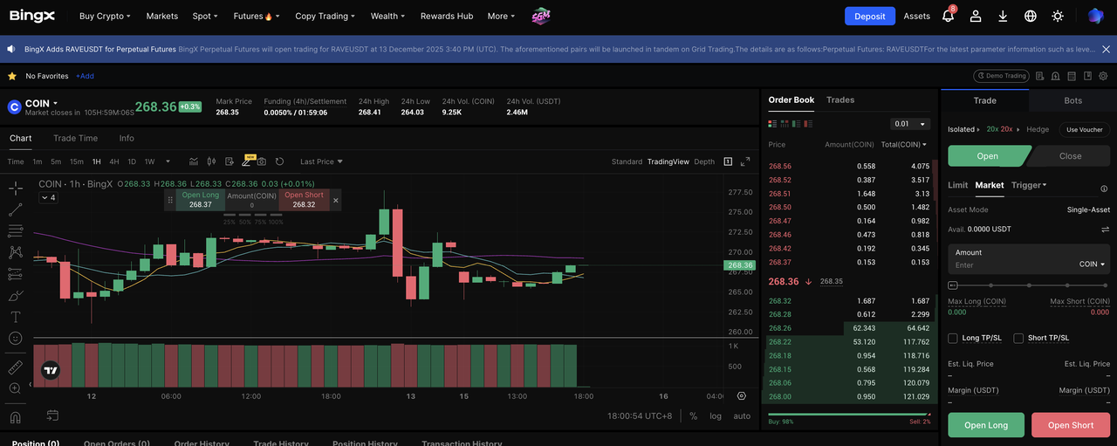Viewport: 1117px width, 446px height.
Task: Open the 0.01 price grouping dropdown
Action: point(909,124)
